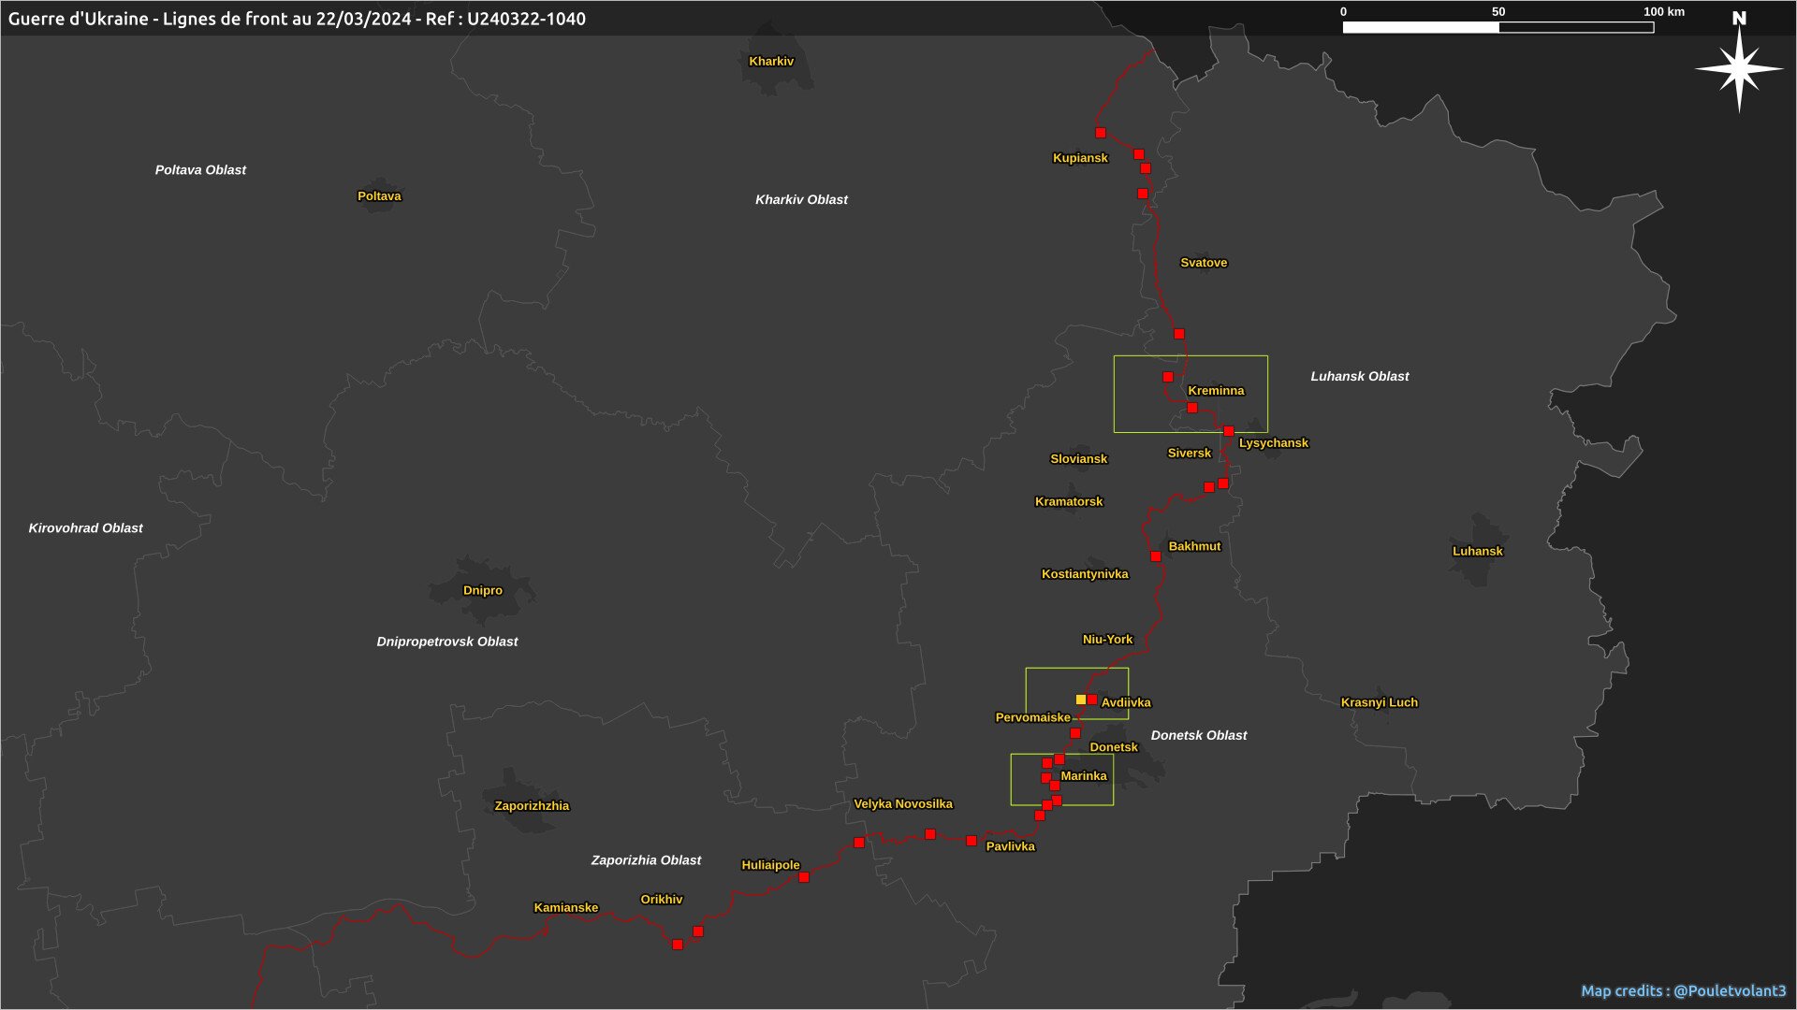Click the Luhansk city label
The image size is (1797, 1010).
point(1478,552)
